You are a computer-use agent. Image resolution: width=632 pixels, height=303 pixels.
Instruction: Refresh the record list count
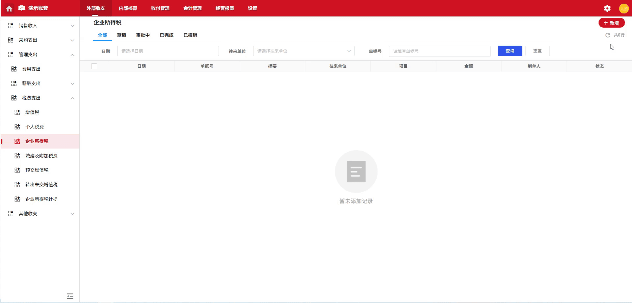(607, 35)
